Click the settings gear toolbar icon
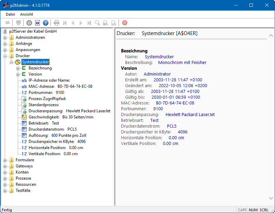 point(29,23)
